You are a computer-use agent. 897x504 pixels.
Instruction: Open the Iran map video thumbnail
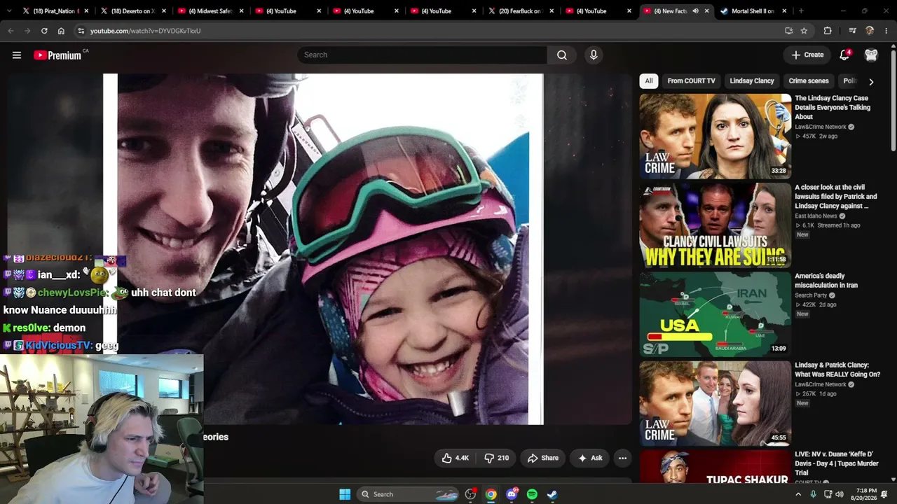click(715, 314)
